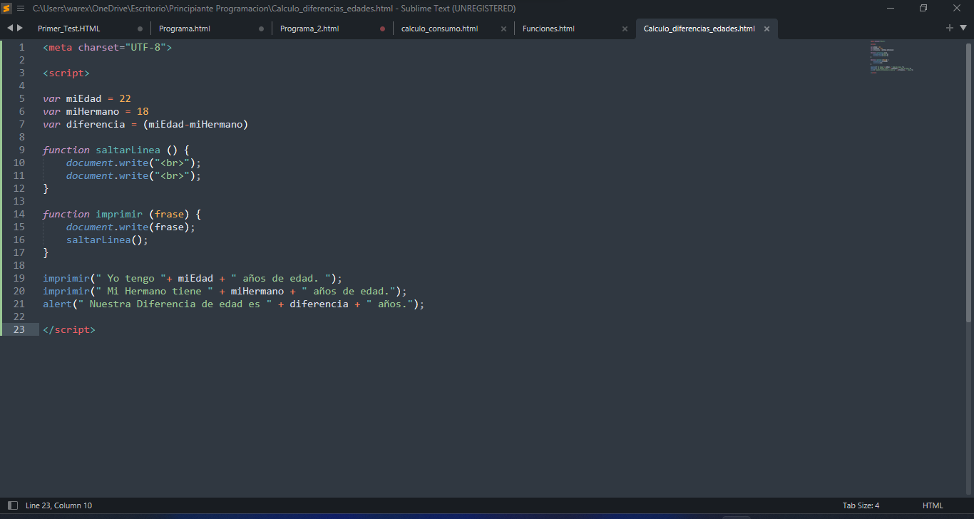The image size is (974, 519).
Task: Click the minimap code preview
Action: pyautogui.click(x=891, y=57)
